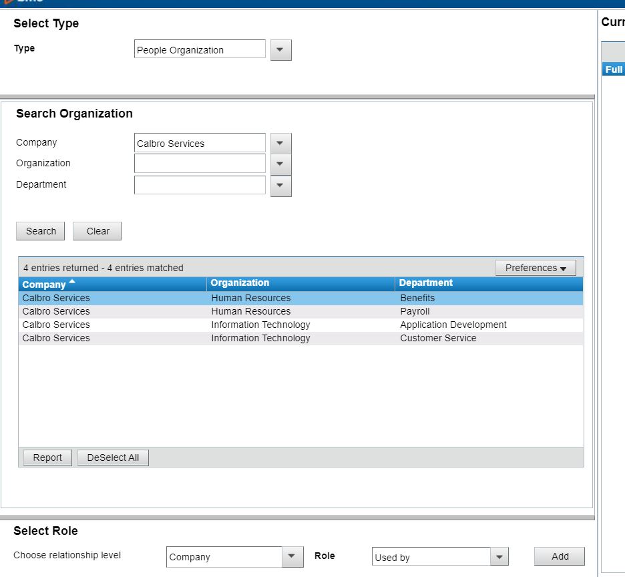
Task: Sort by the Organization column header
Action: [x=300, y=284]
